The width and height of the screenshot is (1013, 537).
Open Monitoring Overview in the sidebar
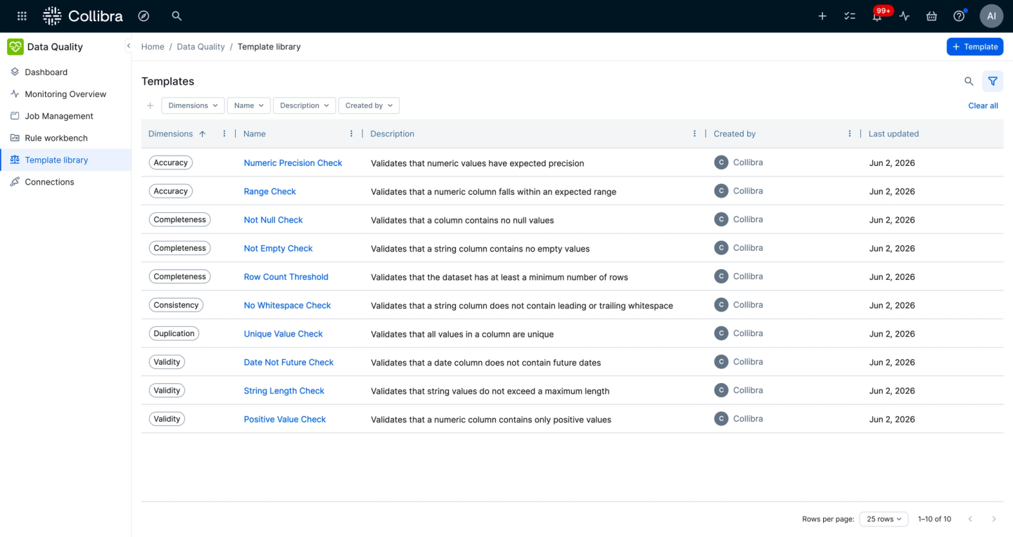[x=65, y=93]
